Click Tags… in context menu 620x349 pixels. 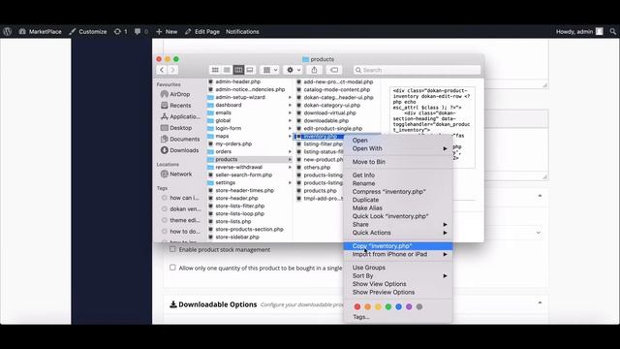(360, 317)
